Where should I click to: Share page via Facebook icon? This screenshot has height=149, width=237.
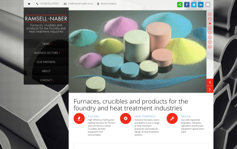click(187, 5)
